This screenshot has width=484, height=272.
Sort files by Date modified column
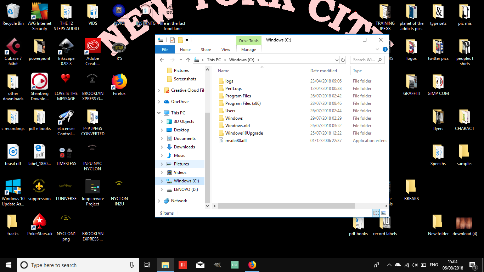(x=323, y=71)
